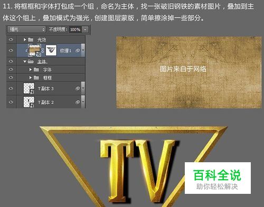The image size is (264, 207).
Task: Collapse the 主体 group triangle
Action: (25, 62)
